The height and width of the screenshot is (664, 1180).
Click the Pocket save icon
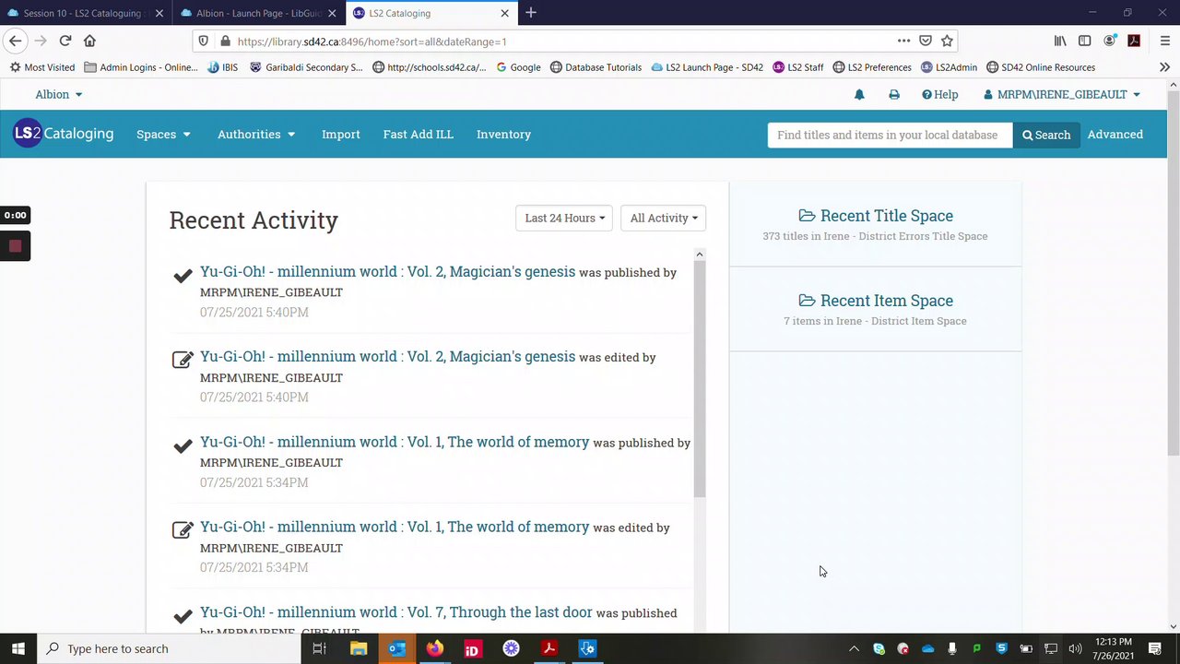tap(926, 41)
